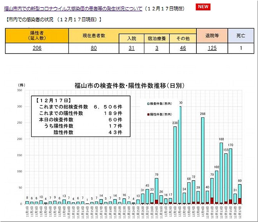Click the bar labeled 170
This screenshot has height=222, width=258.
tap(230, 176)
